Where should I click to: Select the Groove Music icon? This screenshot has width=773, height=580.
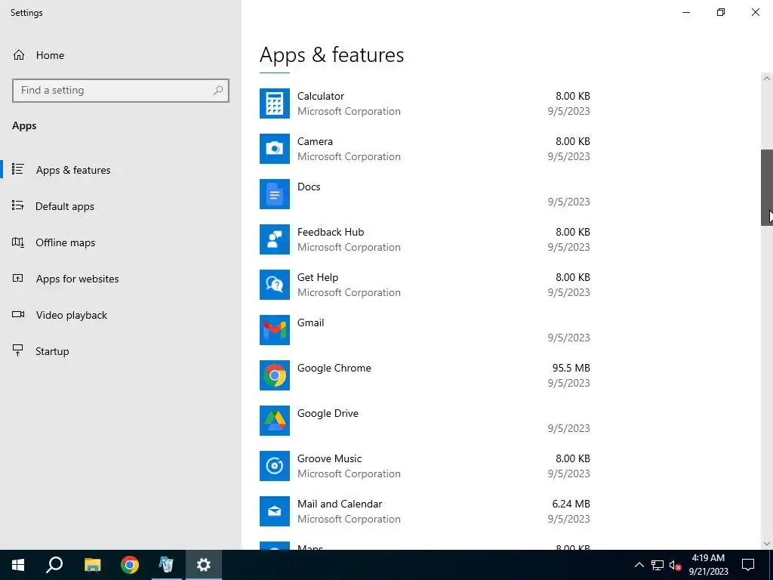point(275,467)
